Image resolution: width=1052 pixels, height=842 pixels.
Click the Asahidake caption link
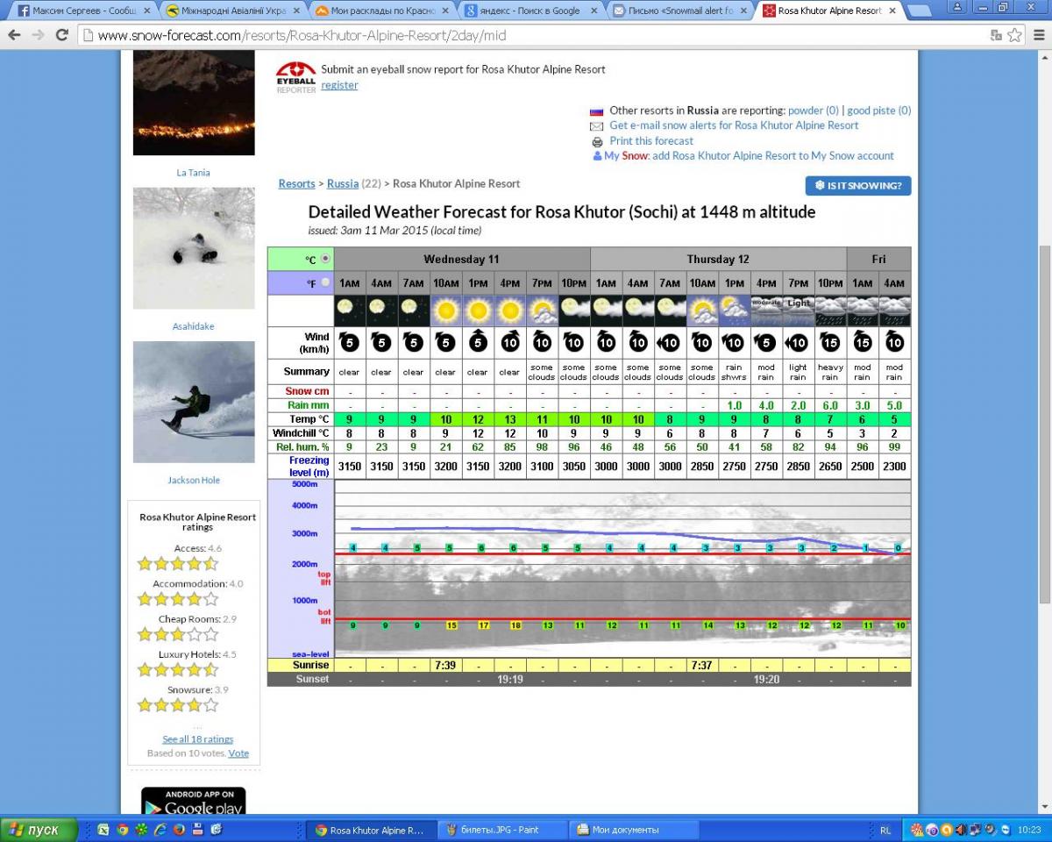click(x=193, y=326)
